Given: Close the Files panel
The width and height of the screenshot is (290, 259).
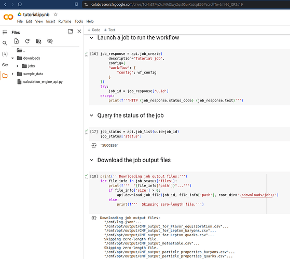Looking at the screenshot, I should pyautogui.click(x=79, y=32).
